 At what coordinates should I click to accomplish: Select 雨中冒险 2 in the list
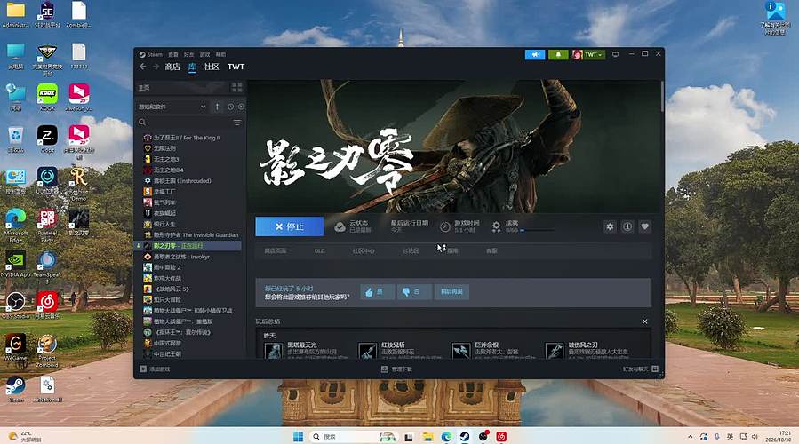(167, 267)
